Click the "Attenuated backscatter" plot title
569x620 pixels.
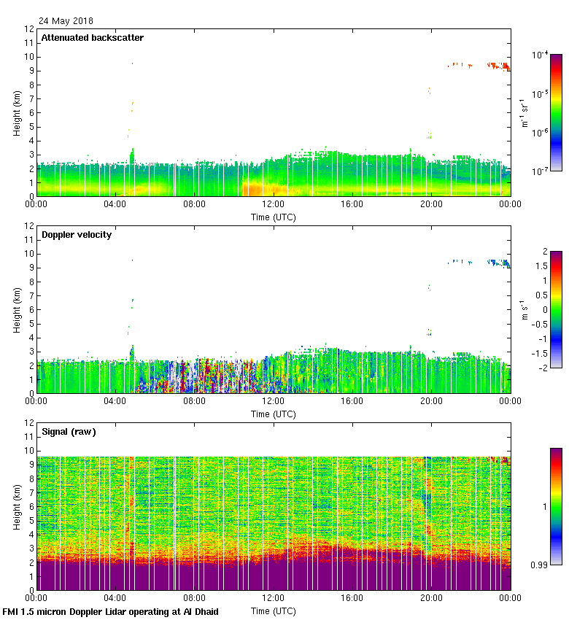click(92, 38)
